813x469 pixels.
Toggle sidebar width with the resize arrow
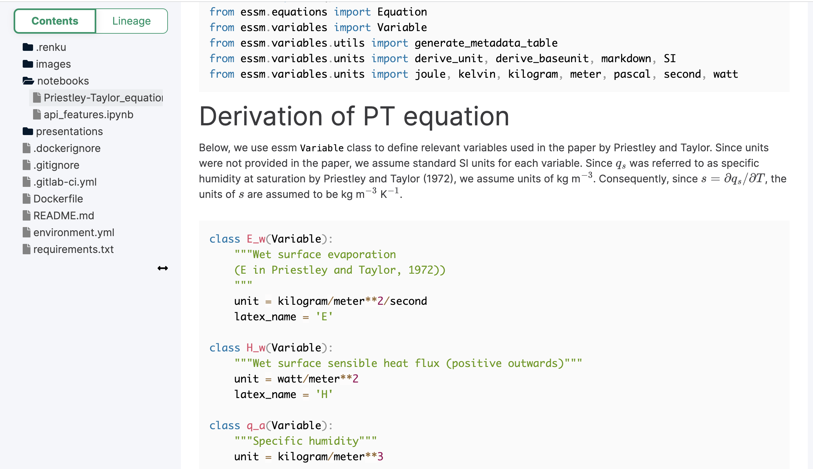[163, 268]
